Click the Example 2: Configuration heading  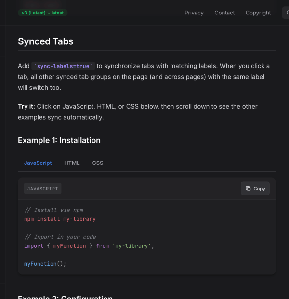tap(65, 297)
